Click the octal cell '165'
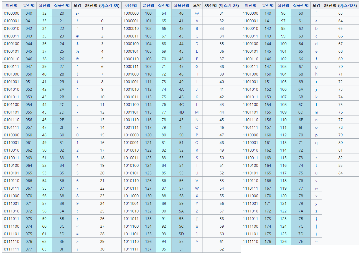The image size is (361, 255). click(x=268, y=173)
